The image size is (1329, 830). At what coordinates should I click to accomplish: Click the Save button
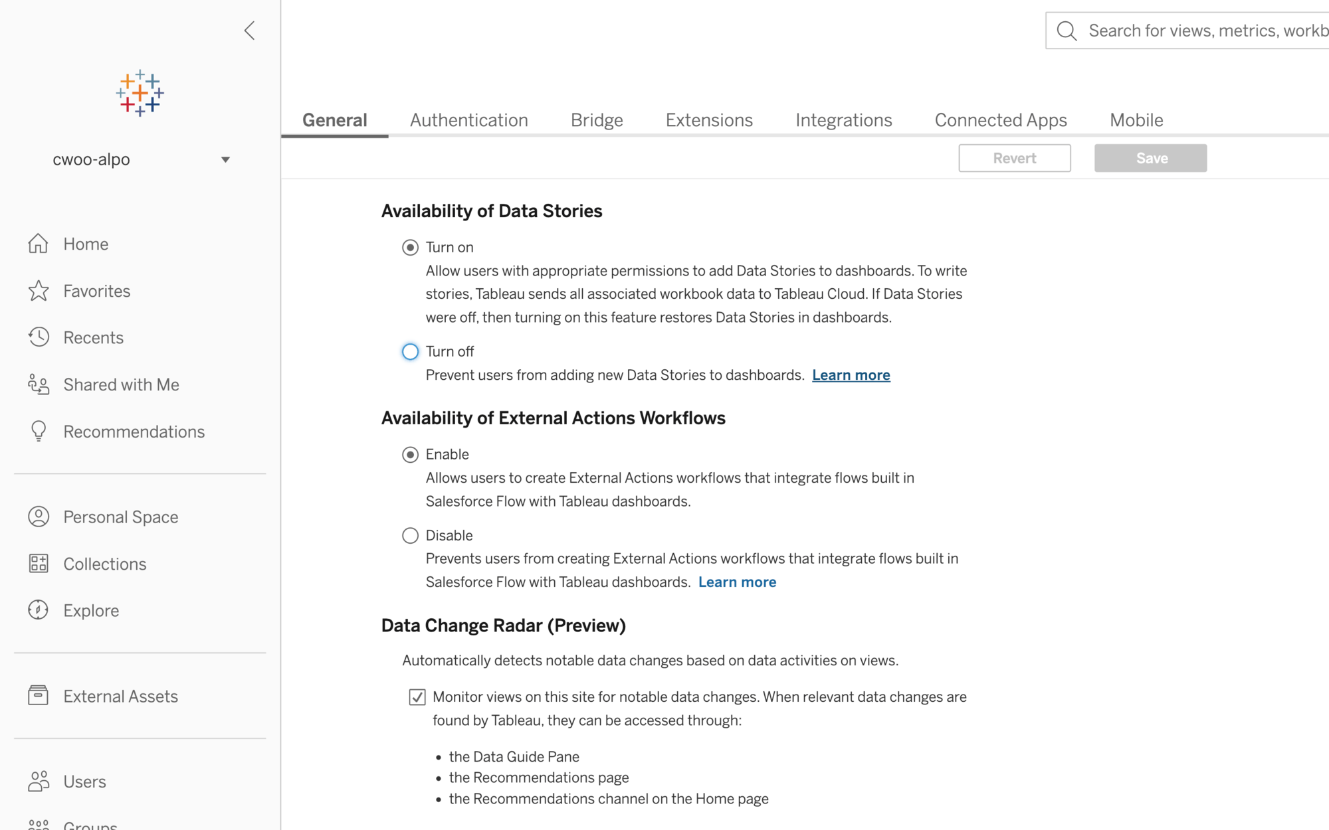click(x=1150, y=158)
